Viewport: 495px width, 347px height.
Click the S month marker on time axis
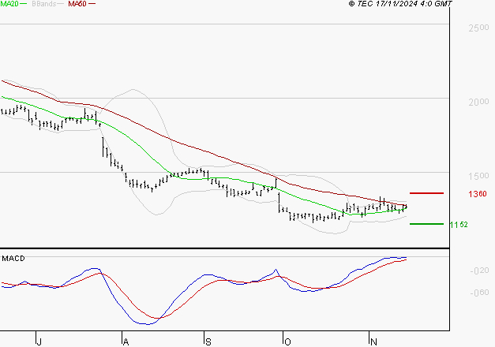[208, 342]
